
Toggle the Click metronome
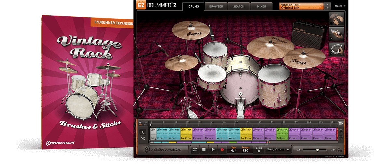point(259,149)
